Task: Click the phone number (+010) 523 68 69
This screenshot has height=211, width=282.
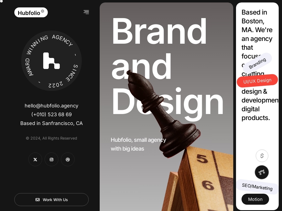Action: point(51,115)
